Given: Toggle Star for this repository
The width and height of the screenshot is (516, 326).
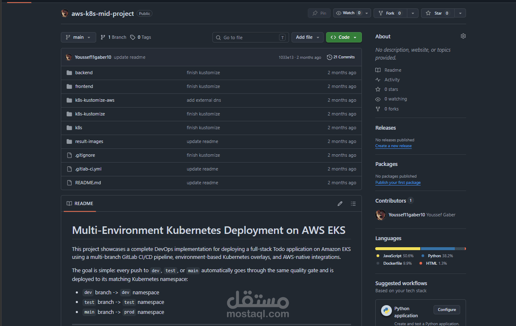Looking at the screenshot, I should (438, 13).
